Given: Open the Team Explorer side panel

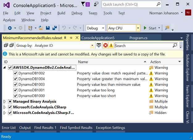Looking at the screenshot, I should click(187, 96).
